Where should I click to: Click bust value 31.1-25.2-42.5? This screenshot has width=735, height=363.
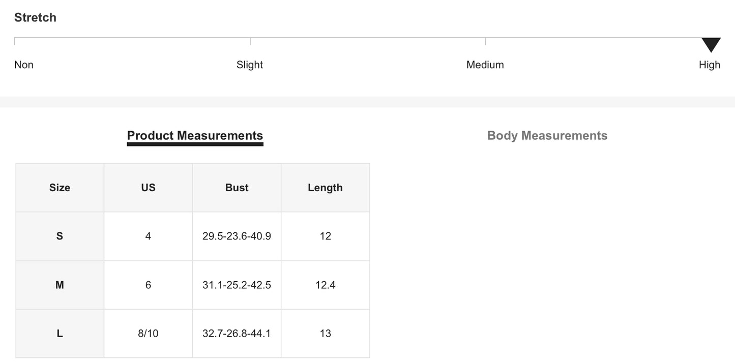coord(237,285)
